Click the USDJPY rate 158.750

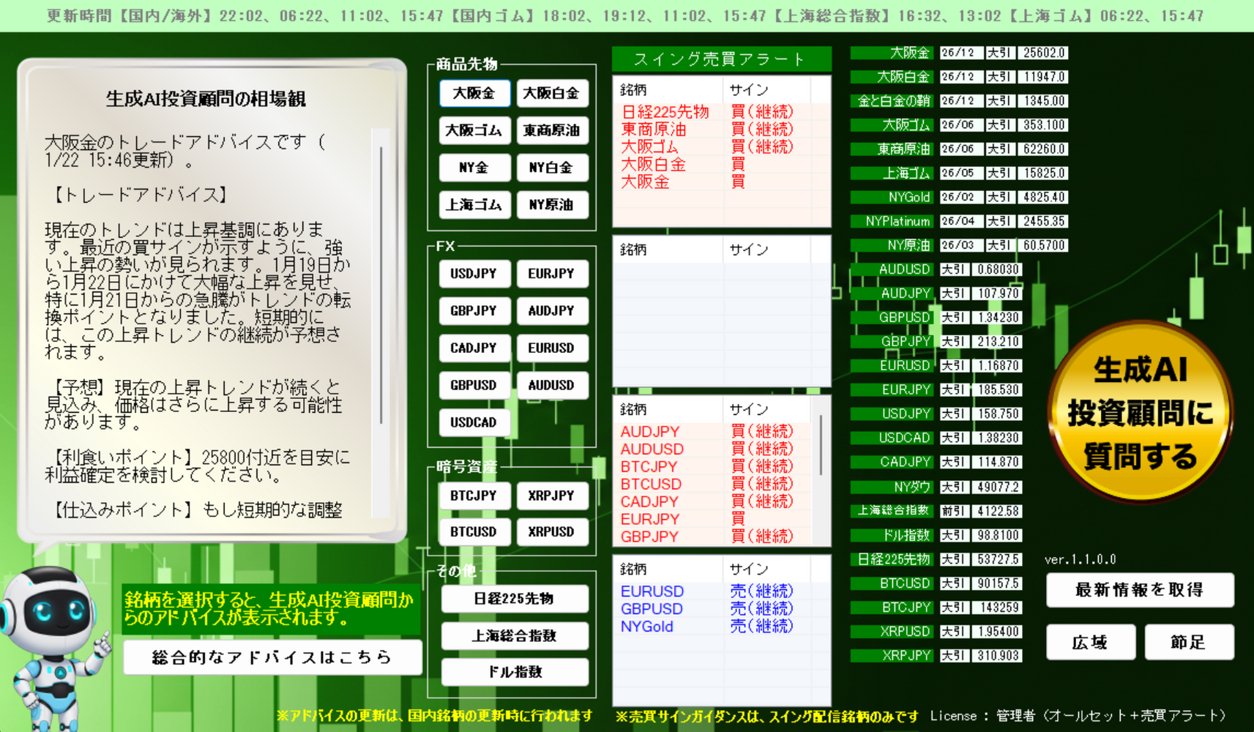tap(998, 414)
